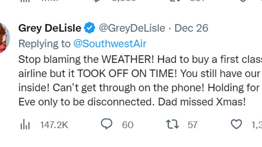Image resolution: width=262 pixels, height=147 pixels.
Task: Click the cut-off heart icon of the tweet above
Action: point(243,1)
